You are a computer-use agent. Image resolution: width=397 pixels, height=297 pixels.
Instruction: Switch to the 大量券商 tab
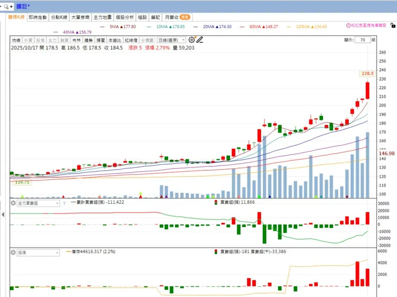click(80, 17)
